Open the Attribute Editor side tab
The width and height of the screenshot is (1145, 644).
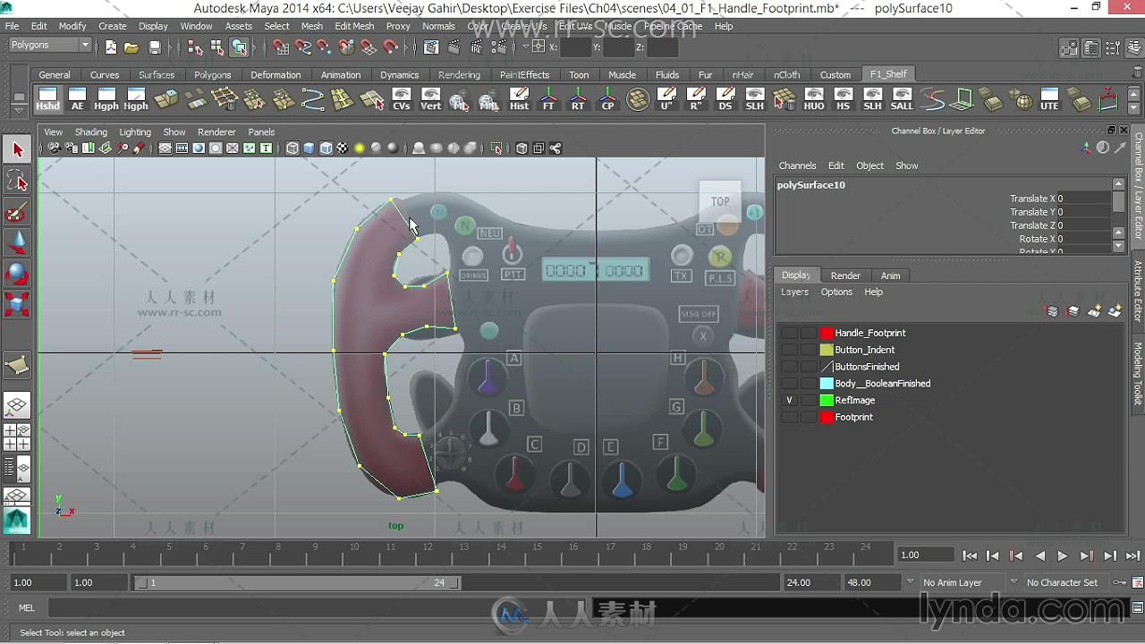1138,291
